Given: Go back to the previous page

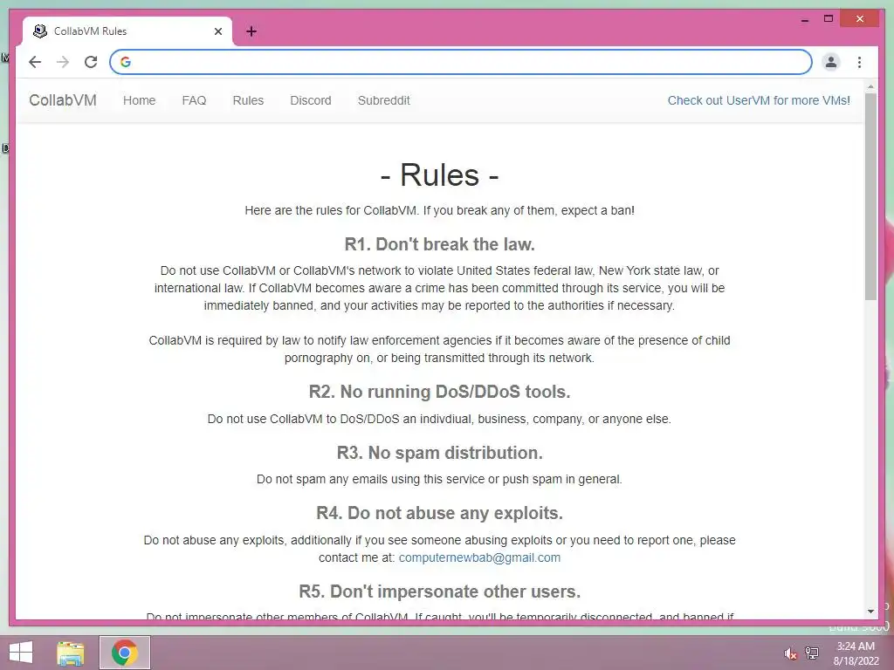Looking at the screenshot, I should point(35,62).
